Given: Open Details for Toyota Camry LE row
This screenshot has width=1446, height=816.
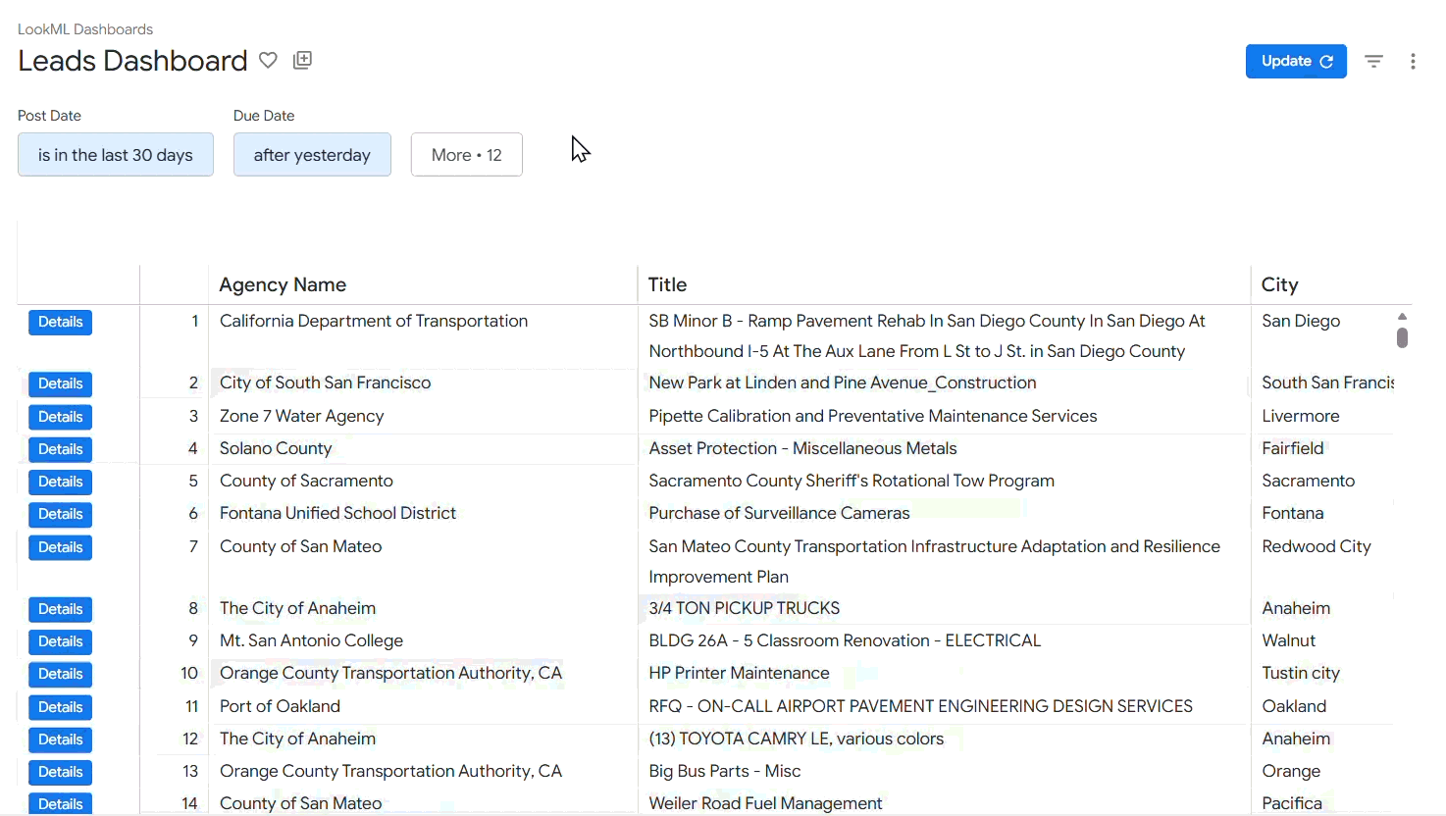Looking at the screenshot, I should pos(60,739).
